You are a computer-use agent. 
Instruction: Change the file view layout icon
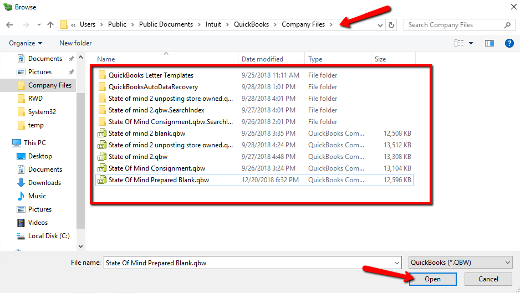[459, 43]
